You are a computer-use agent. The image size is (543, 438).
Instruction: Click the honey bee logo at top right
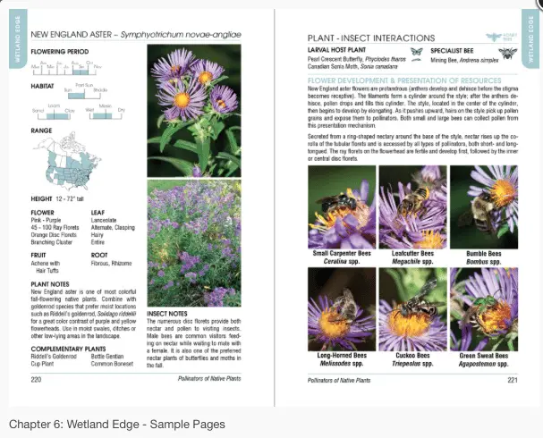[x=502, y=37]
